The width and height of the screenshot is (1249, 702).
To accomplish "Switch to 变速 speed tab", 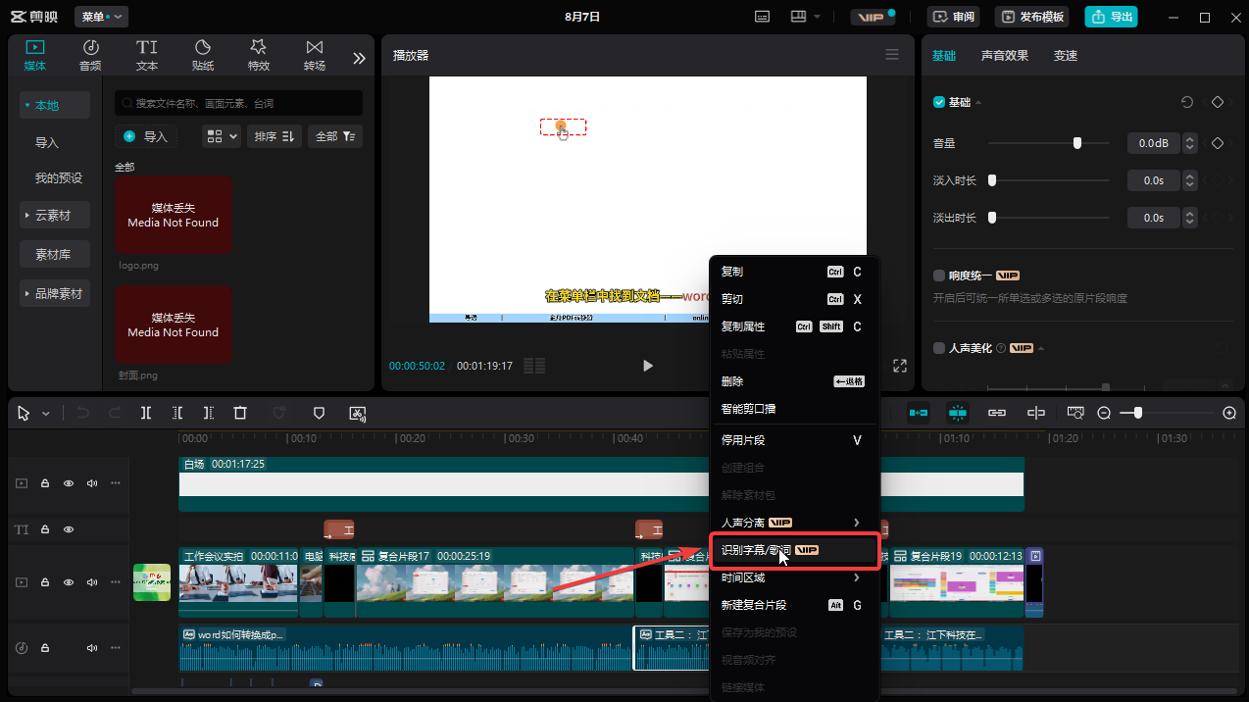I will point(1066,56).
